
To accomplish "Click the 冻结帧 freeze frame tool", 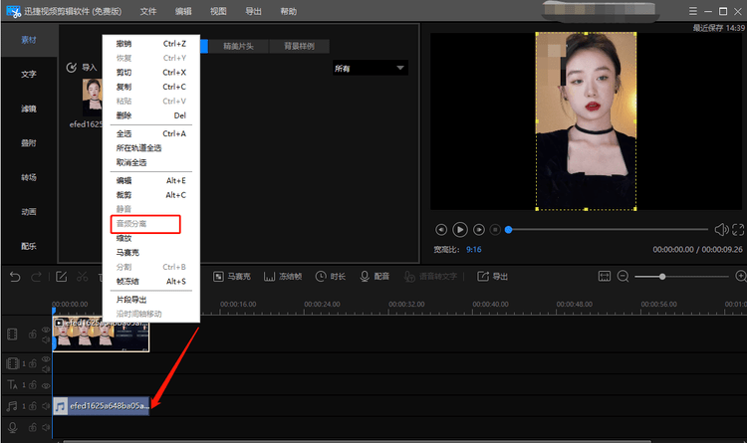I will [282, 276].
